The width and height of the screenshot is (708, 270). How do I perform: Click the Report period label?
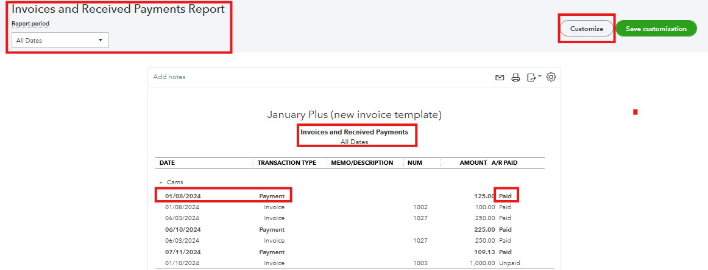30,24
